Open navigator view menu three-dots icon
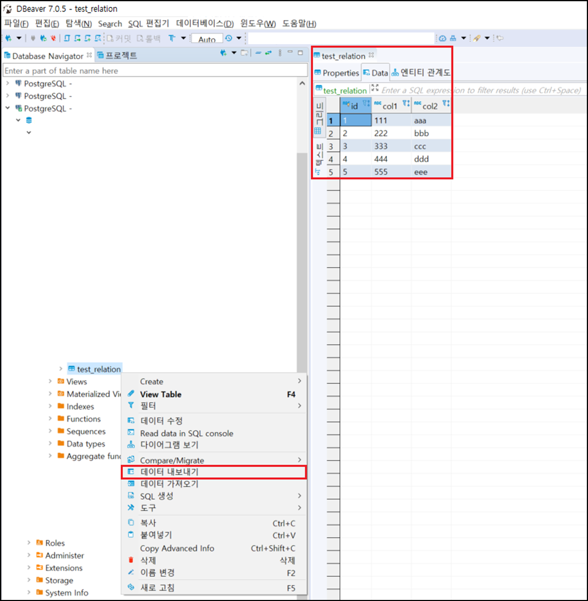 280,53
